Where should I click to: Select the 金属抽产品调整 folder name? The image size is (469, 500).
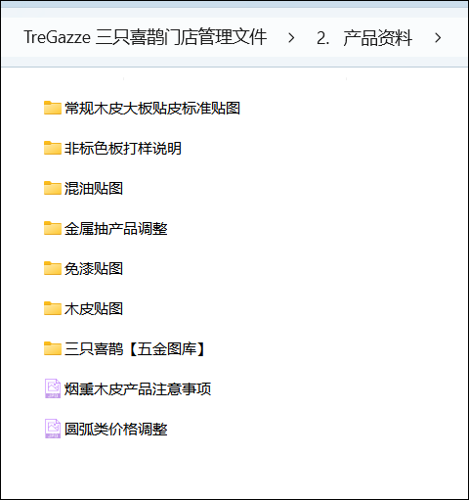(x=116, y=229)
